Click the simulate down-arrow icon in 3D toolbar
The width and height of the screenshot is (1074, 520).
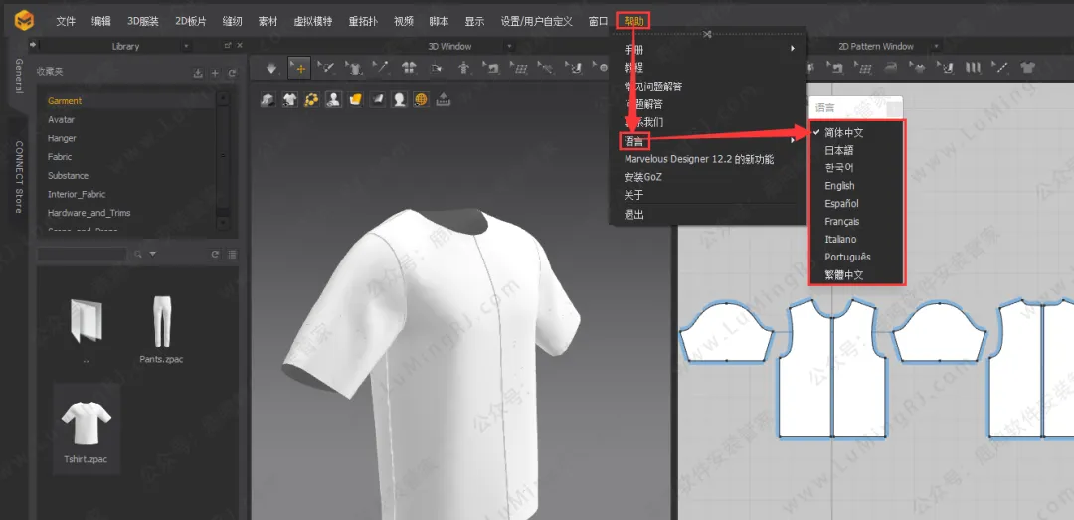tap(272, 68)
